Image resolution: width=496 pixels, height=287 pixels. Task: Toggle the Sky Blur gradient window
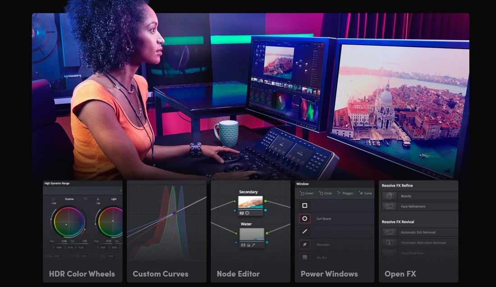pyautogui.click(x=305, y=257)
